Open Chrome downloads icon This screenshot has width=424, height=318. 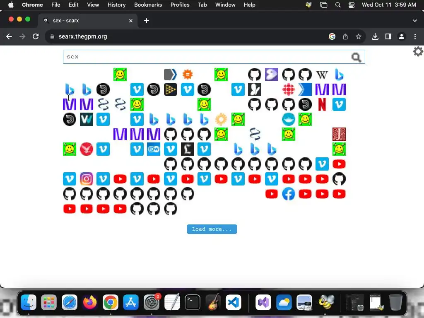click(x=375, y=36)
